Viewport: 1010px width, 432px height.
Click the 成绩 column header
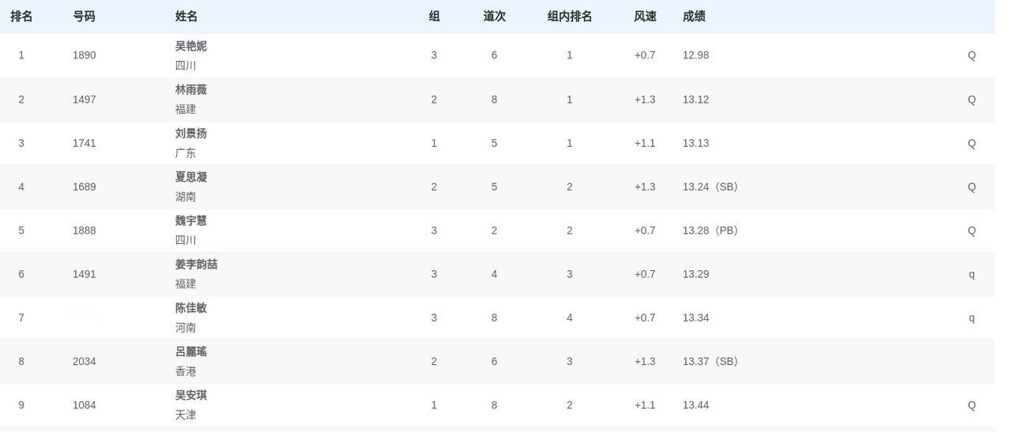coord(694,17)
